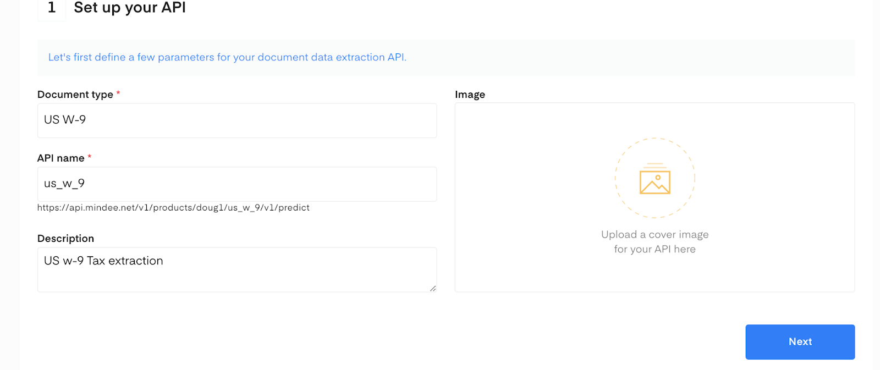880x370 pixels.
Task: Click the step number 1 badge
Action: pos(52,8)
